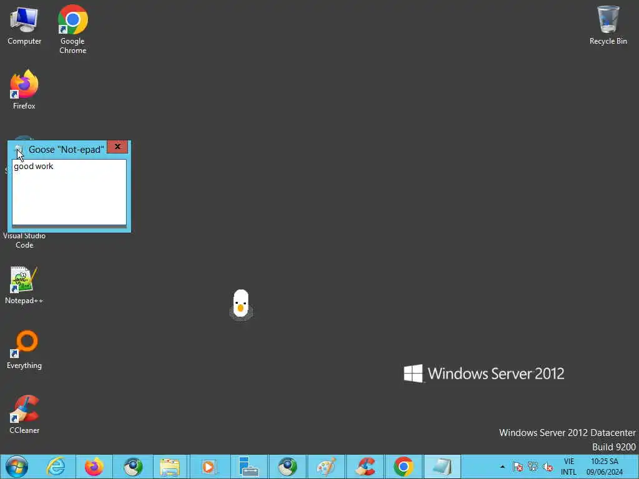Viewport: 639px width, 479px height.
Task: Select the Firefox desktop shortcut
Action: (24, 89)
